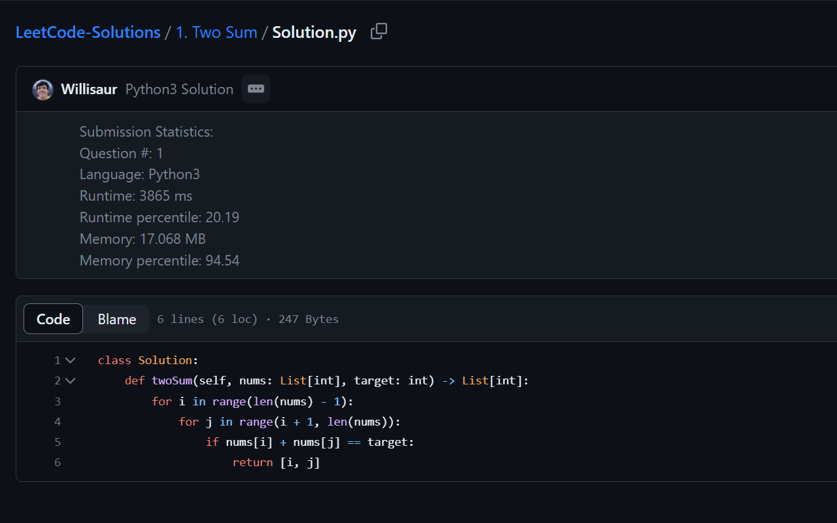Highlight the return statement on line 6
The width and height of the screenshot is (837, 523).
click(275, 462)
